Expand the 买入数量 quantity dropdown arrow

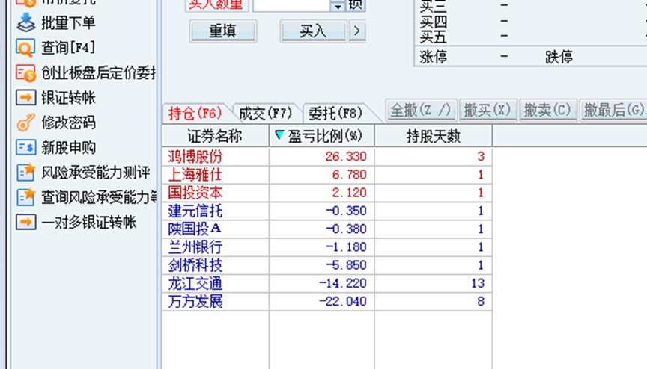337,6
